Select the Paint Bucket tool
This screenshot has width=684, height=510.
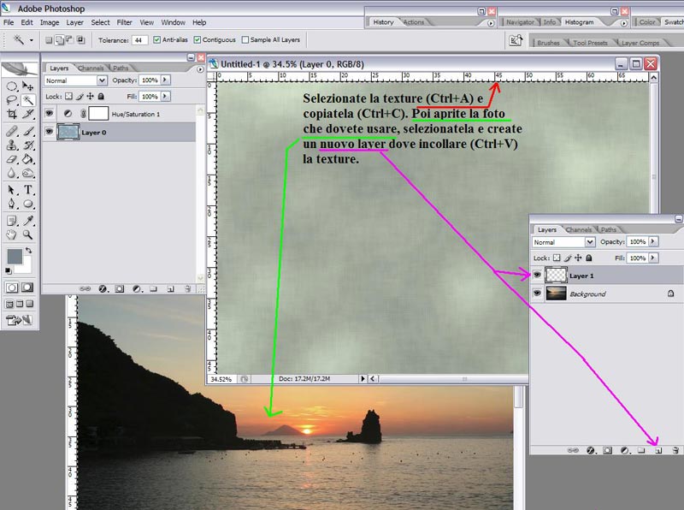[28, 159]
